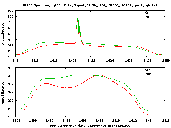Click the 150 y-axis tick label

[x=11, y=117]
